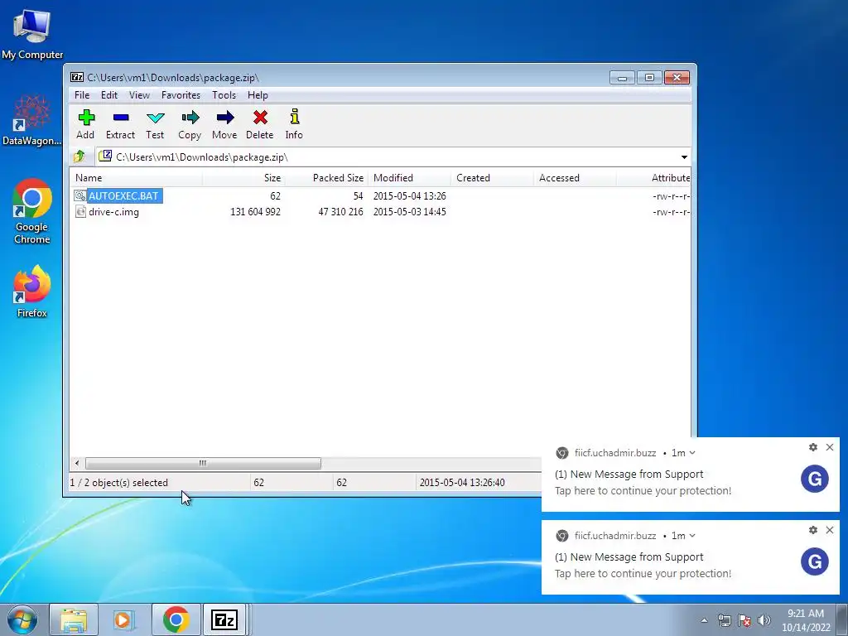Open the Favorites menu
Image resolution: width=848 pixels, height=636 pixels.
[181, 95]
